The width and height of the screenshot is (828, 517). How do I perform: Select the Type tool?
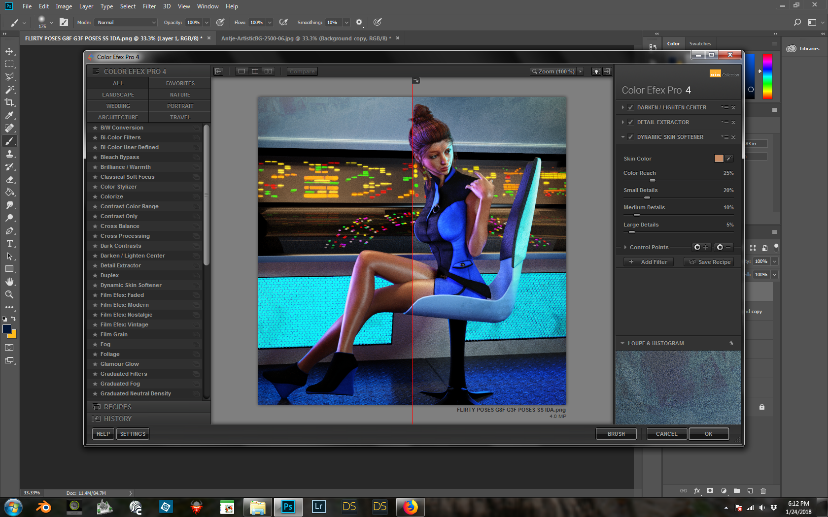(9, 244)
